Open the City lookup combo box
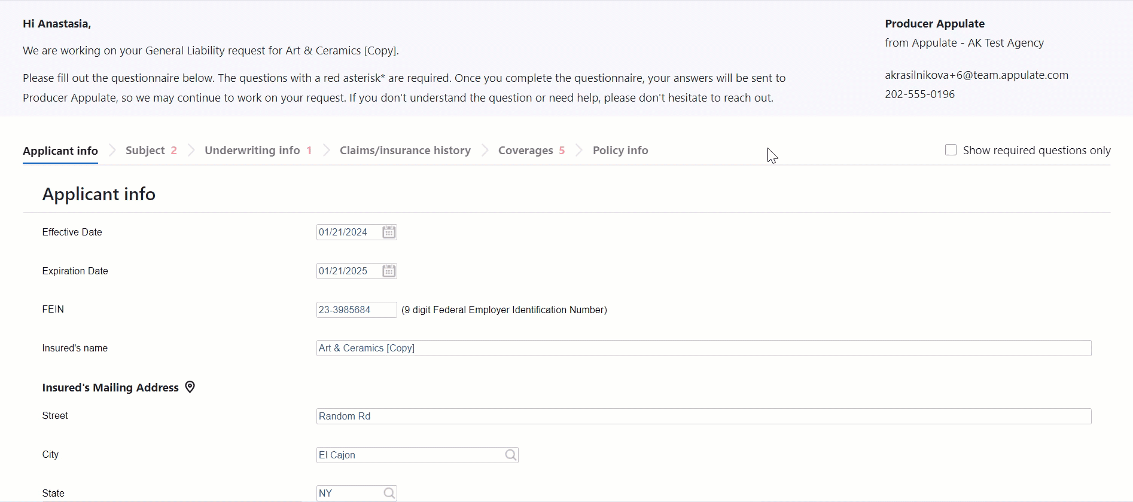1133x502 pixels. pos(410,455)
